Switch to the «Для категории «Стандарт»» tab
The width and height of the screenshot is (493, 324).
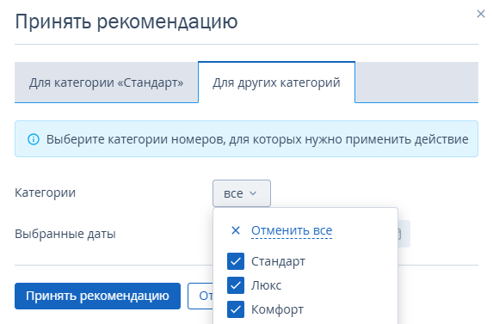[x=107, y=83]
